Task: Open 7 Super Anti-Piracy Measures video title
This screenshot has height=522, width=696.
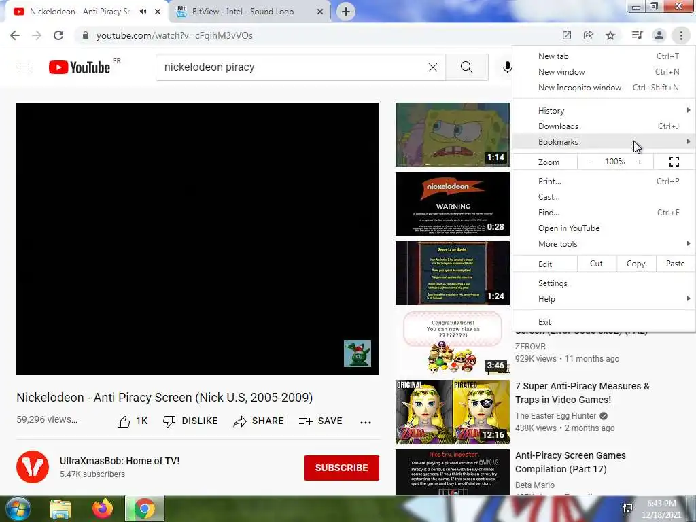Action: click(582, 393)
